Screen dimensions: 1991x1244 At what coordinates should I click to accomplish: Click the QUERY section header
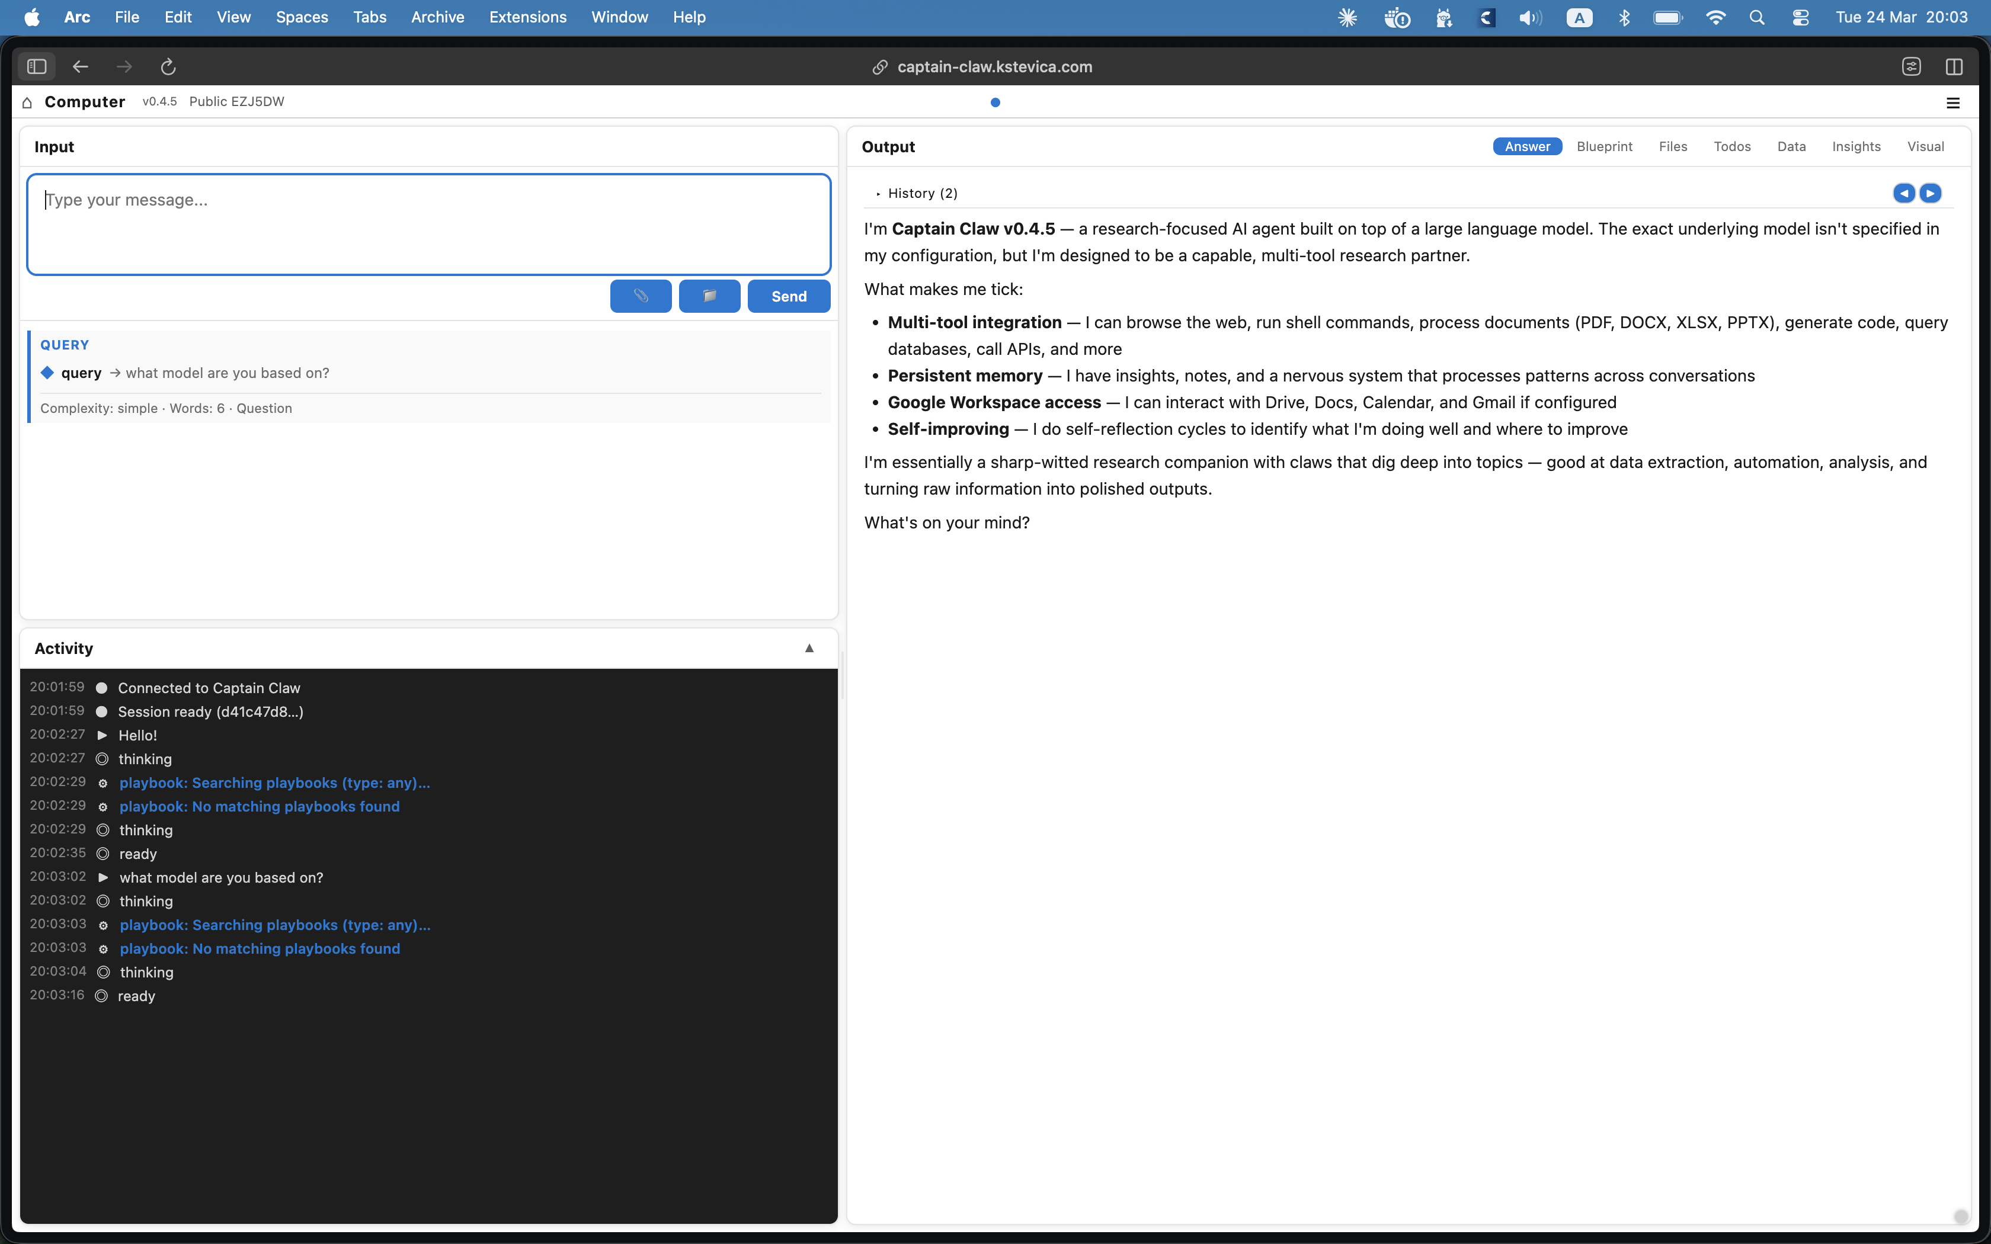(65, 345)
